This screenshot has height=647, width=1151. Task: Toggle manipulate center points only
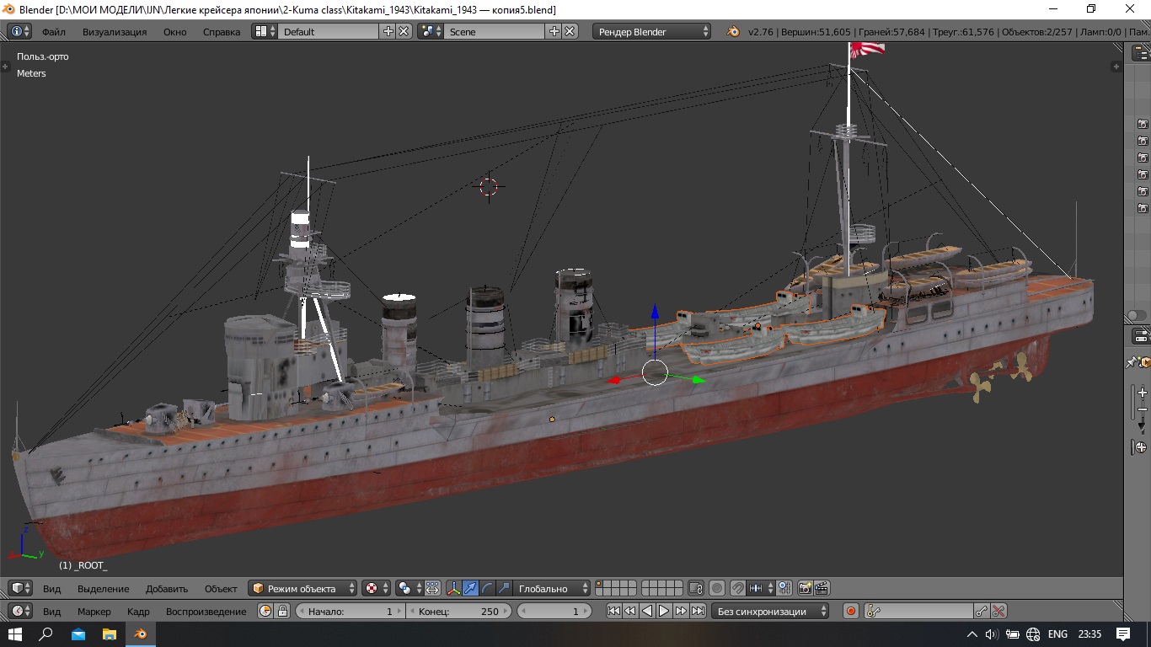coord(432,588)
